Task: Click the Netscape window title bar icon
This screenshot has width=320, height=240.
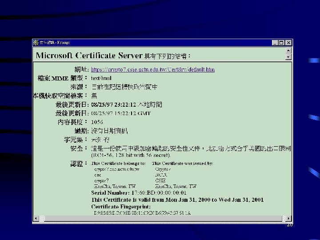Action: (36, 43)
